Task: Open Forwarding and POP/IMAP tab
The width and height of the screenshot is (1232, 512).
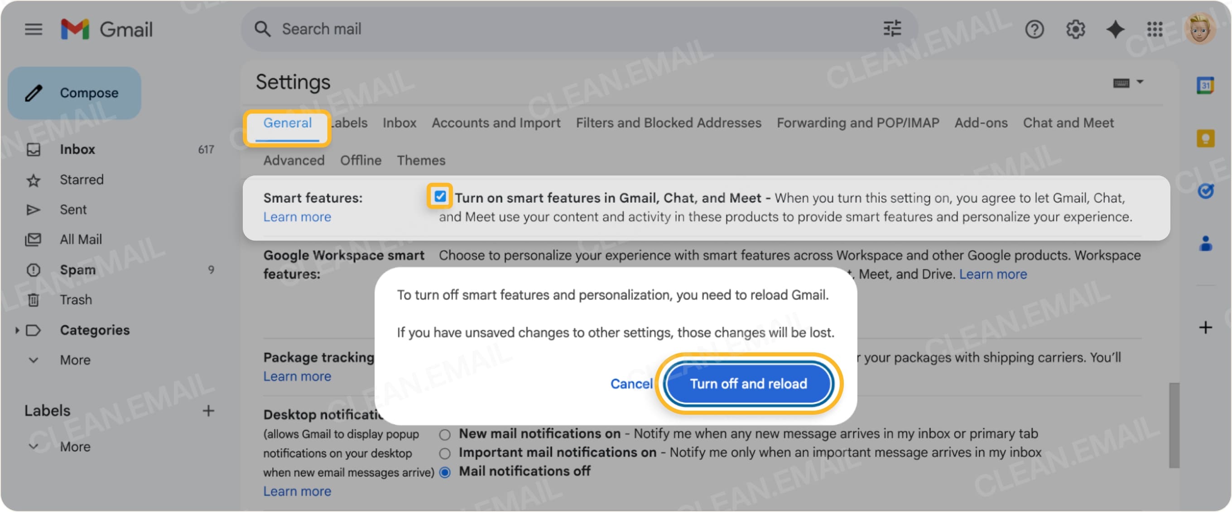Action: [857, 123]
